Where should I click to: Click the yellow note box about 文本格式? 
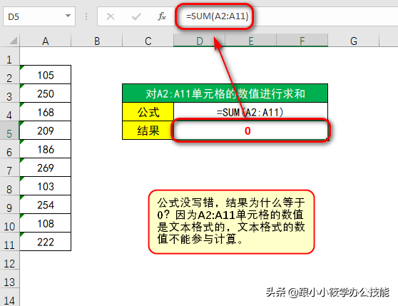(231, 222)
